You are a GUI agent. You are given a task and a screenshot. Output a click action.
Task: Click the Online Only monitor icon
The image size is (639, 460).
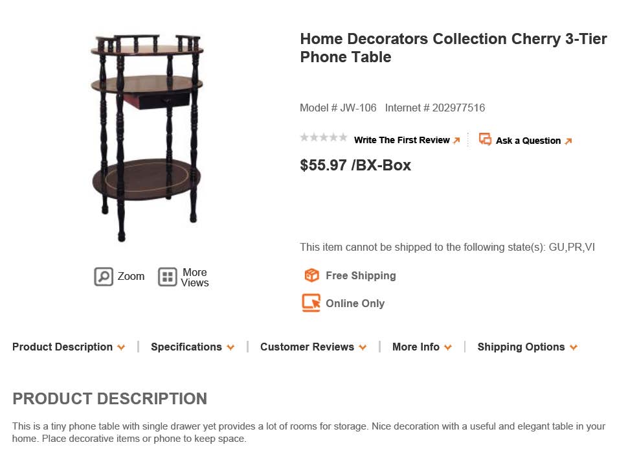(311, 303)
